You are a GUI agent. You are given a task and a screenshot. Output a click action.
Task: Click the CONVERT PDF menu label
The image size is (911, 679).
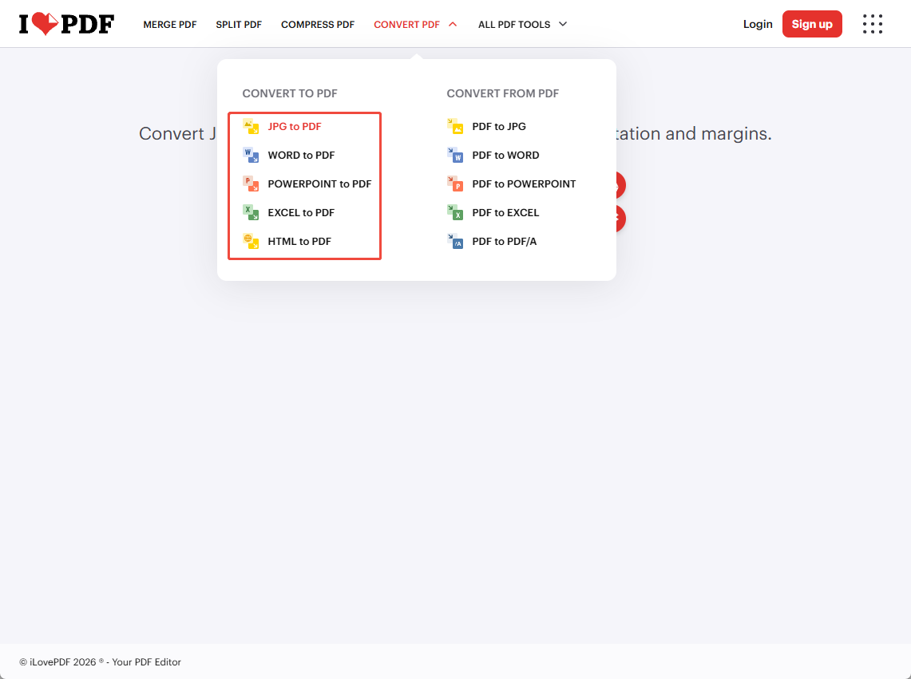point(406,25)
